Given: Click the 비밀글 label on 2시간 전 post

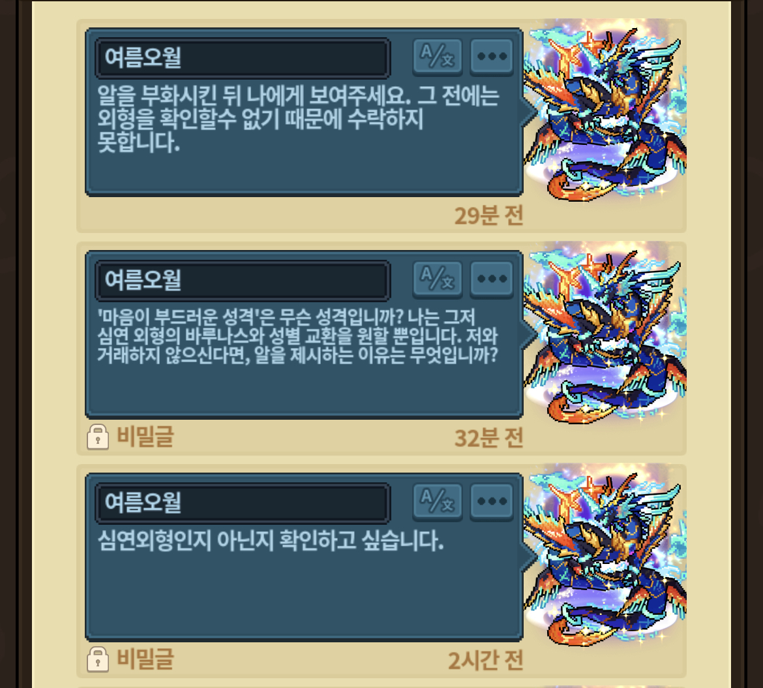Looking at the screenshot, I should coord(145,659).
